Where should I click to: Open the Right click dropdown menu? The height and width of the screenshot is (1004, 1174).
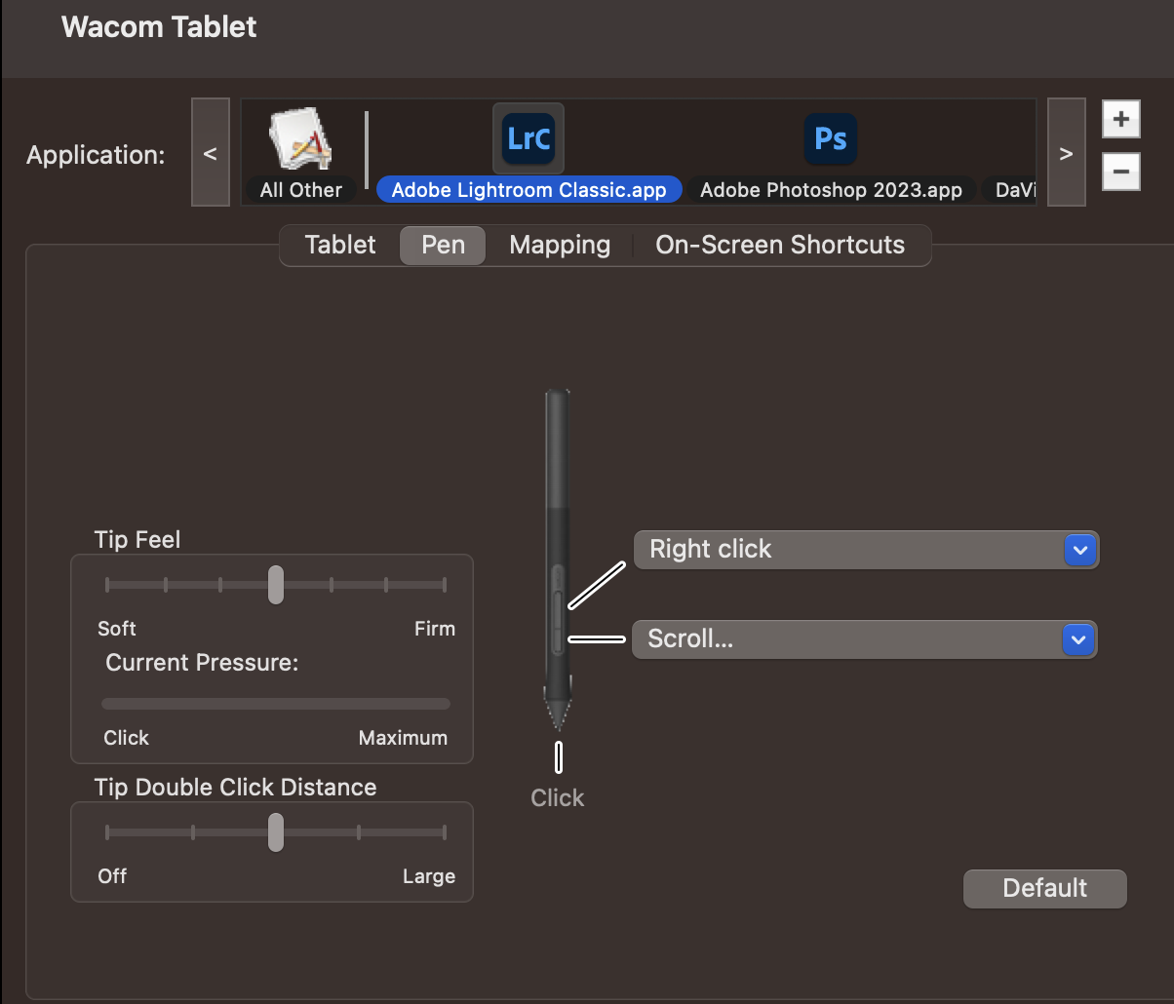coord(866,550)
